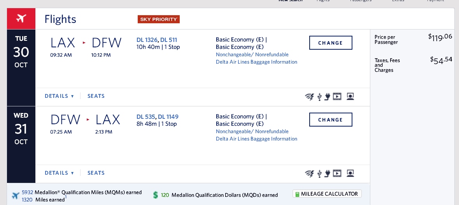
Task: Change the LAX to DFW outbound flight
Action: click(x=331, y=43)
